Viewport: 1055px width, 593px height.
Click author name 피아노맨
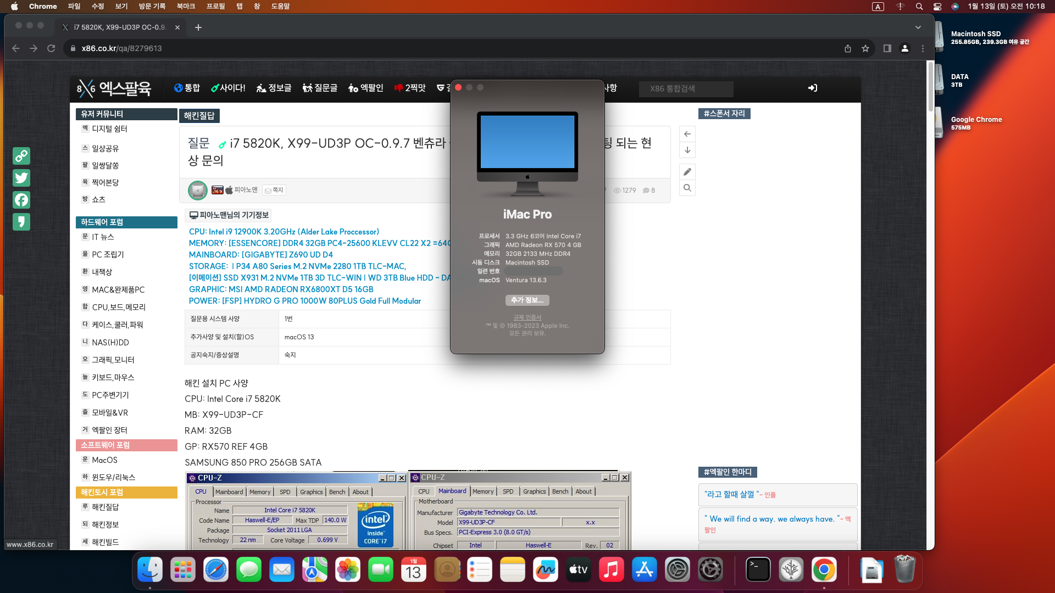[x=246, y=190]
